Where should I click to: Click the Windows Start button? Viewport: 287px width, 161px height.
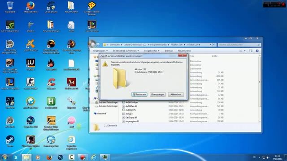(x=5, y=157)
